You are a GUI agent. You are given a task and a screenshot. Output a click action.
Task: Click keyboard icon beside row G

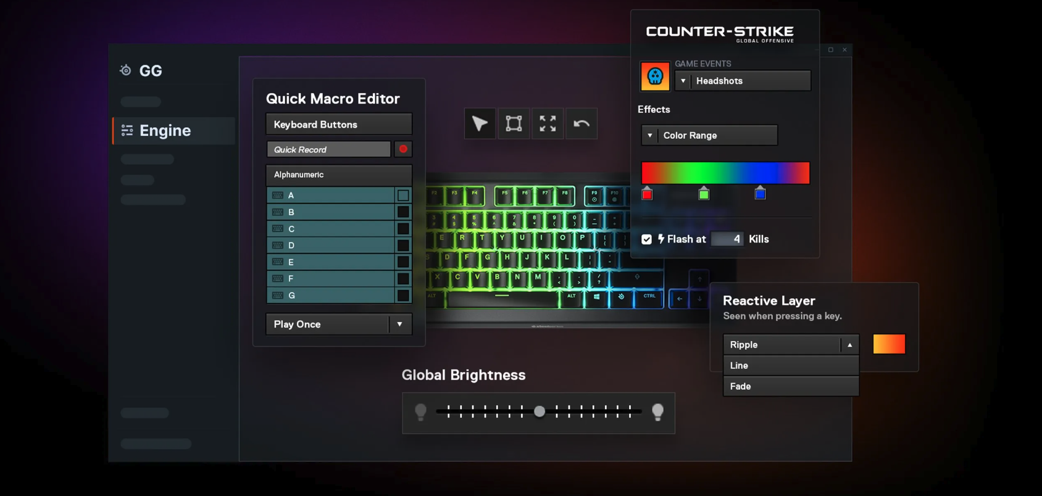[278, 296]
